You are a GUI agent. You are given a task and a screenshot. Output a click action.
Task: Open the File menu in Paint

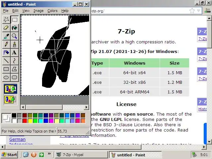tap(6, 11)
